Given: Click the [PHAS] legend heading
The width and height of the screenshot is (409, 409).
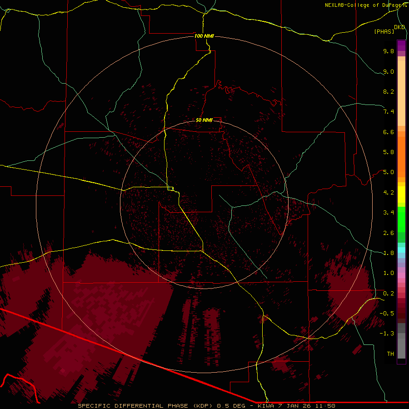Looking at the screenshot, I should click(384, 32).
